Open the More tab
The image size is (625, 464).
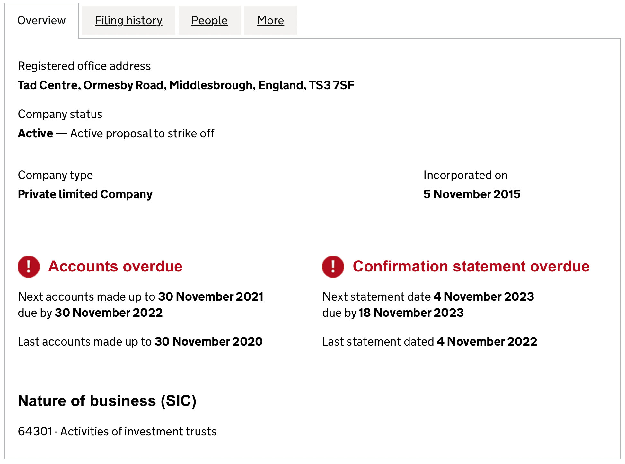click(270, 21)
